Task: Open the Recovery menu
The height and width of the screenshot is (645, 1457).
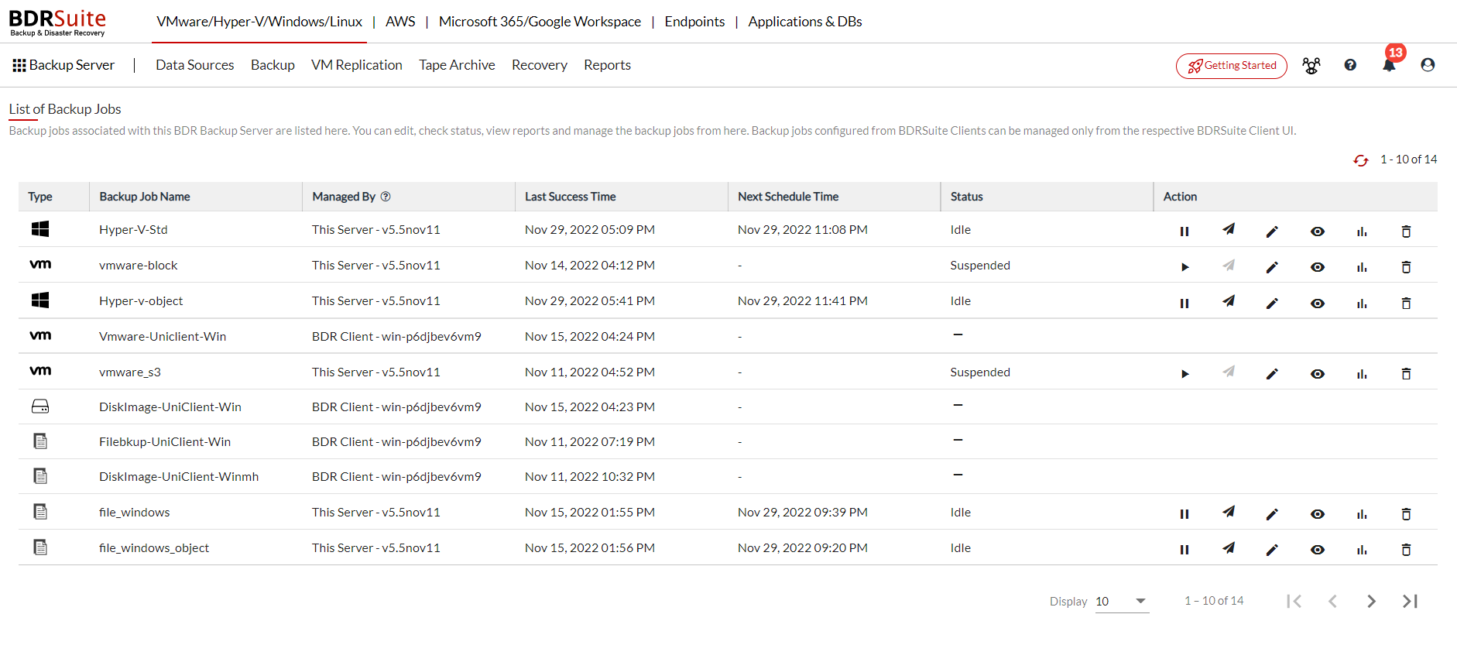Action: (539, 65)
